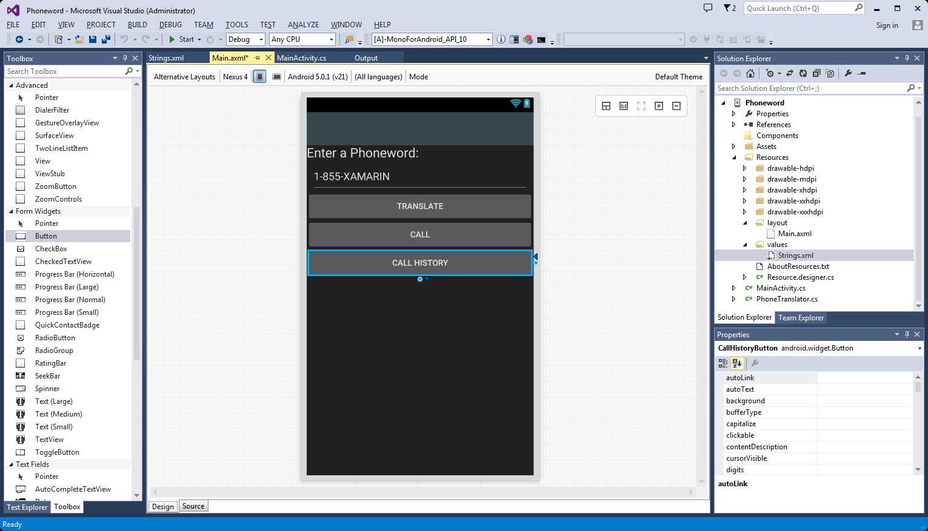The width and height of the screenshot is (928, 531).
Task: Collapse the Form Widgets toolbox group
Action: click(11, 211)
